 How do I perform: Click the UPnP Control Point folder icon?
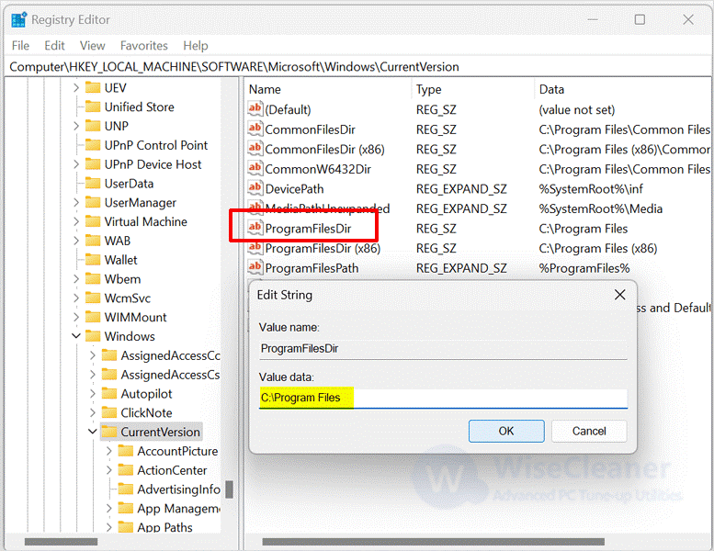point(93,145)
